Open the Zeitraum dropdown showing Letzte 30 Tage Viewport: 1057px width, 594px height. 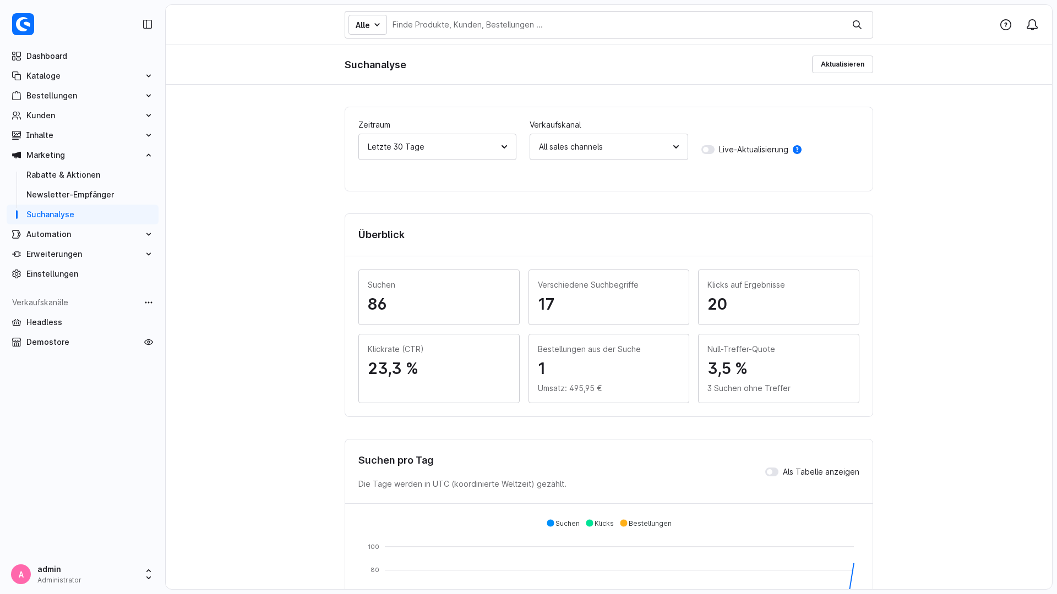pos(437,147)
